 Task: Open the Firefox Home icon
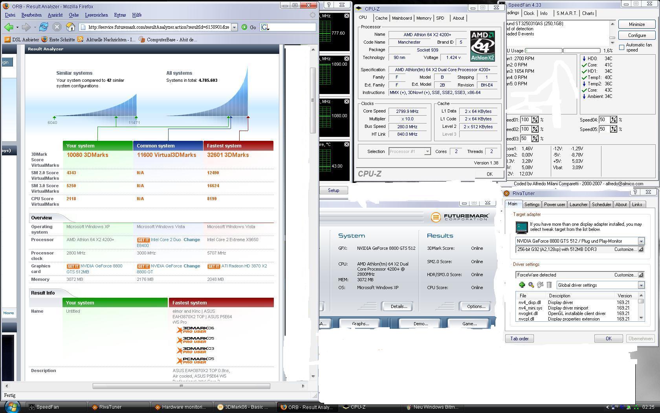click(71, 27)
